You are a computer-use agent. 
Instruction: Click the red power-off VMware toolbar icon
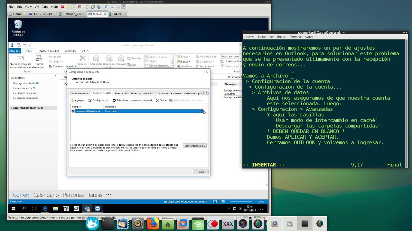pyautogui.click(x=62, y=7)
